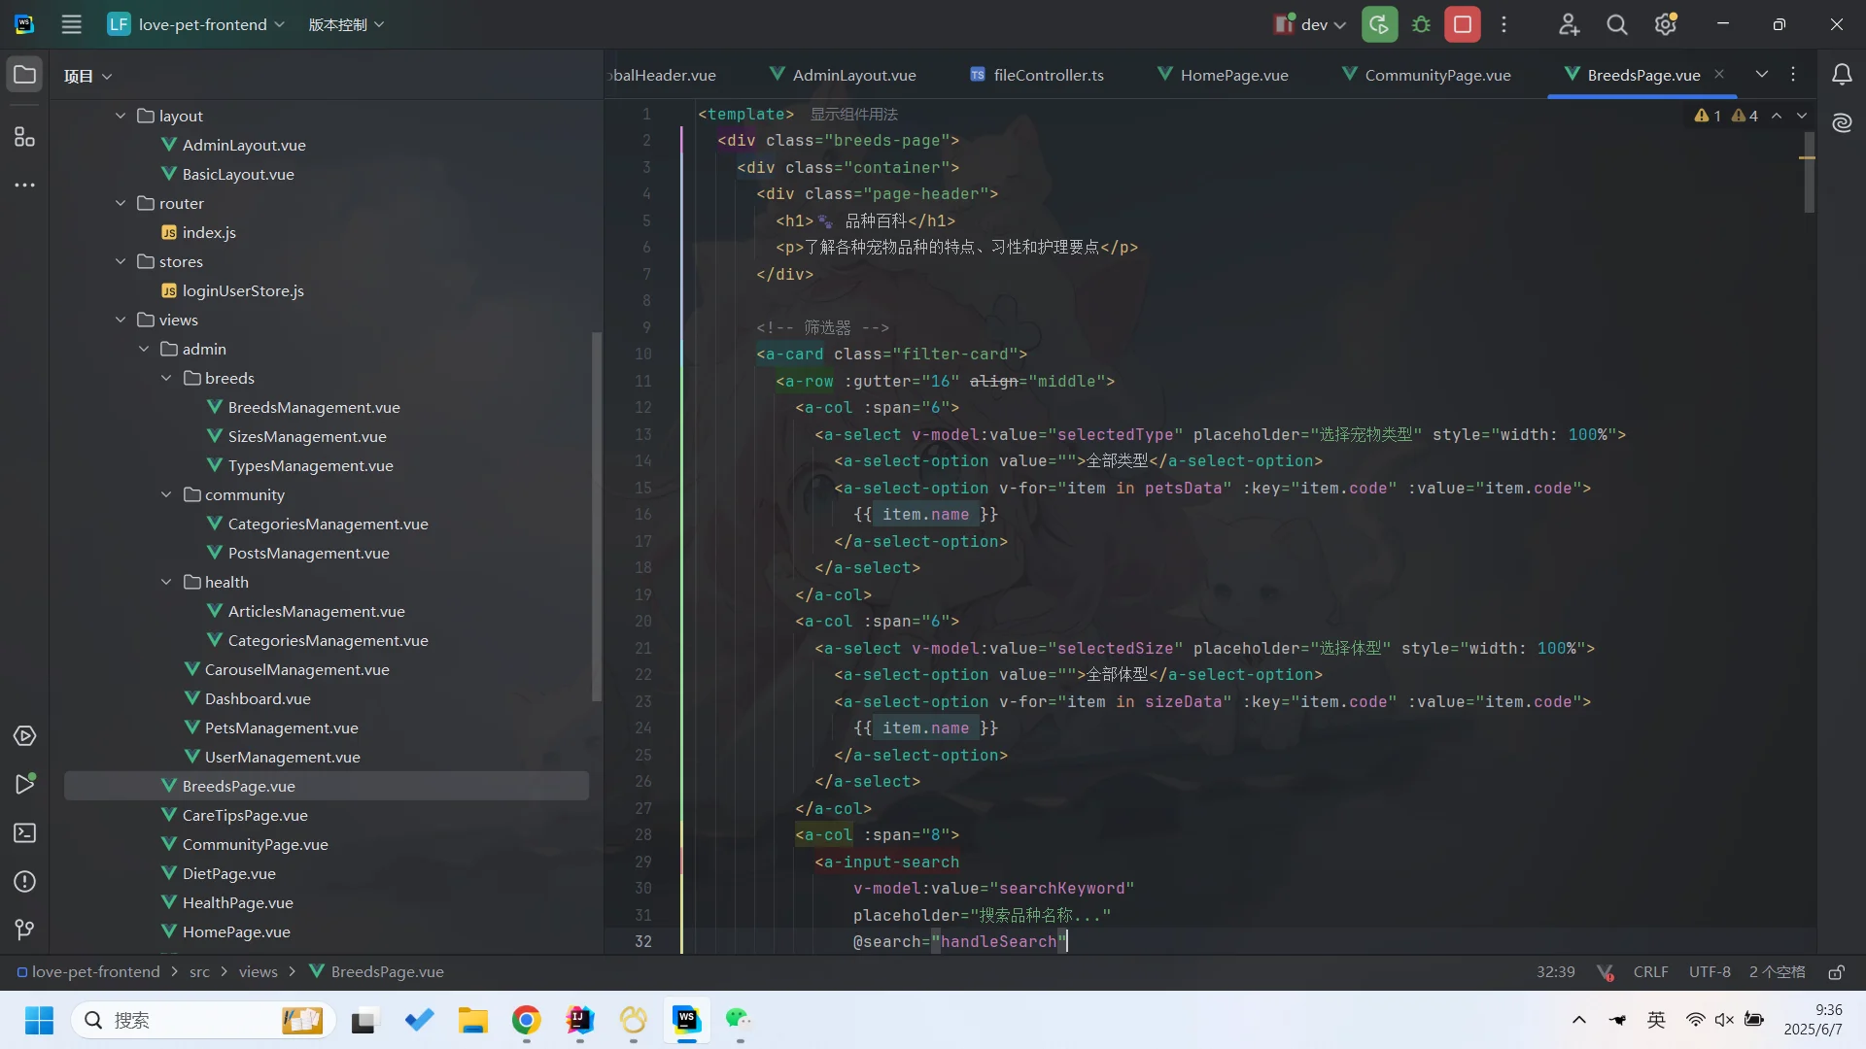1866x1049 pixels.
Task: Switch to the HomePage.vue tab
Action: tap(1232, 75)
